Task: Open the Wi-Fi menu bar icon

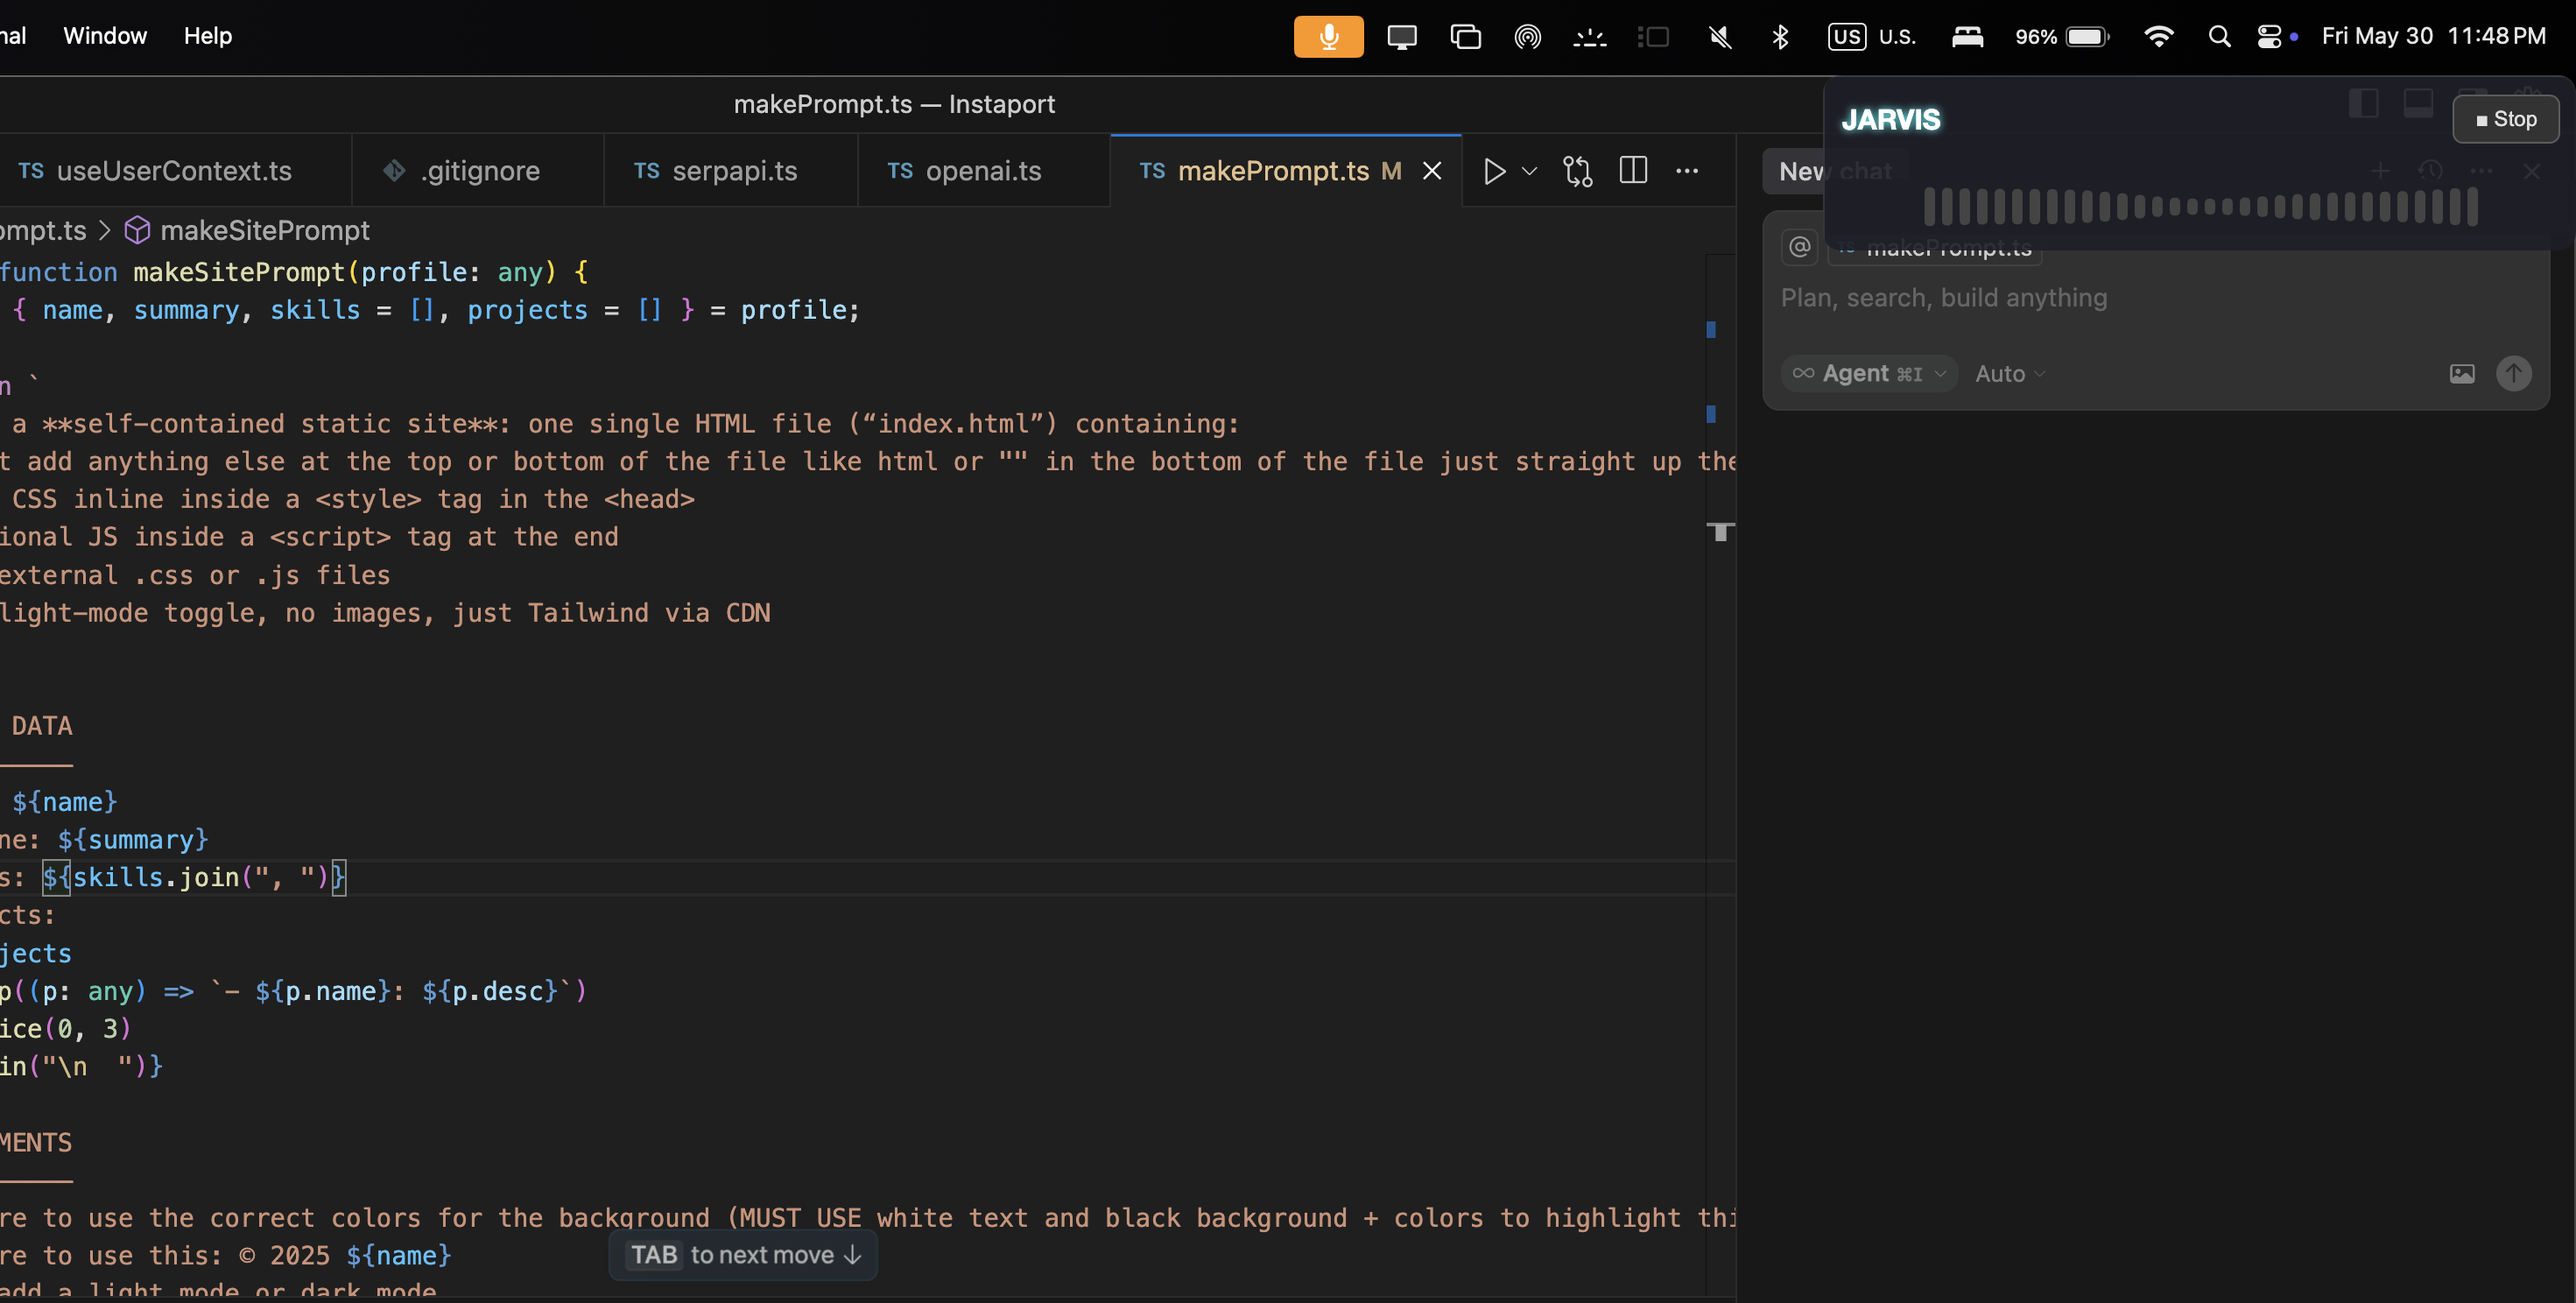Action: tap(2158, 37)
